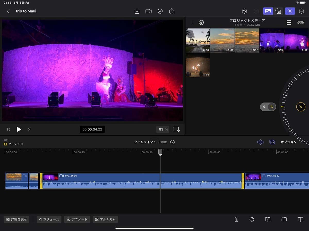Undo the last edit
Viewport: 309px width, 231px height.
[244, 11]
